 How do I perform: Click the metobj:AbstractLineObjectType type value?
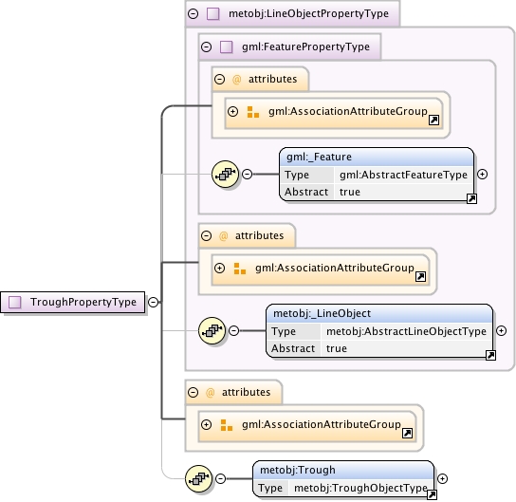coord(406,331)
